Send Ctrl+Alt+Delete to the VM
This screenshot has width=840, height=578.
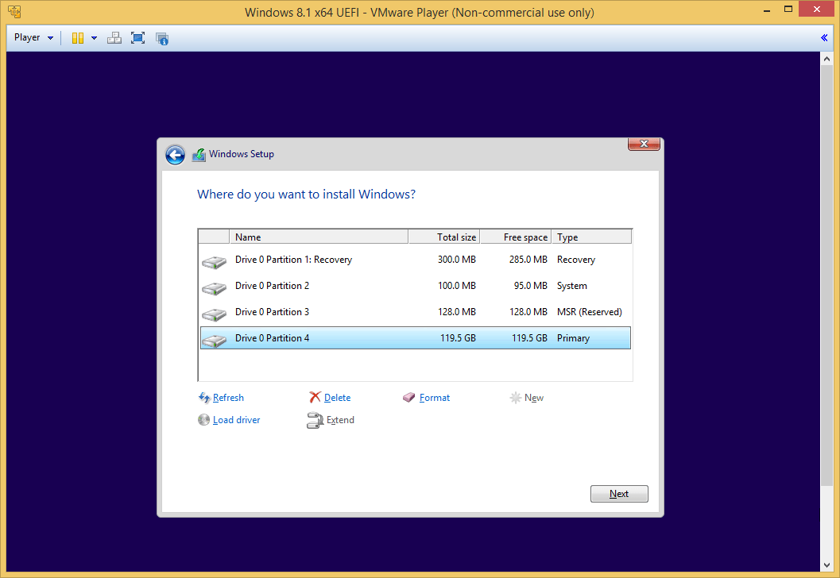[x=114, y=37]
